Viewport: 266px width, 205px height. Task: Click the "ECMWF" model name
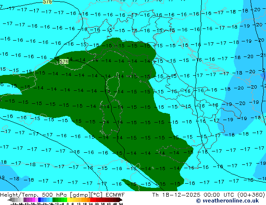[x=115, y=195]
